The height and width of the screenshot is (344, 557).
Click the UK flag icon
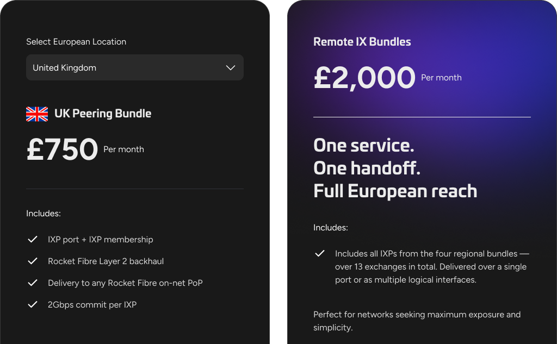pos(37,114)
